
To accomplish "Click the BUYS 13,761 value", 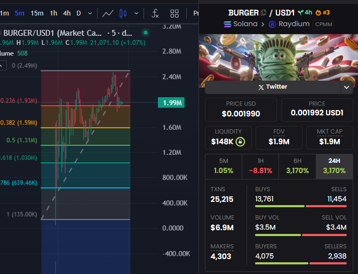I will pyautogui.click(x=265, y=199).
